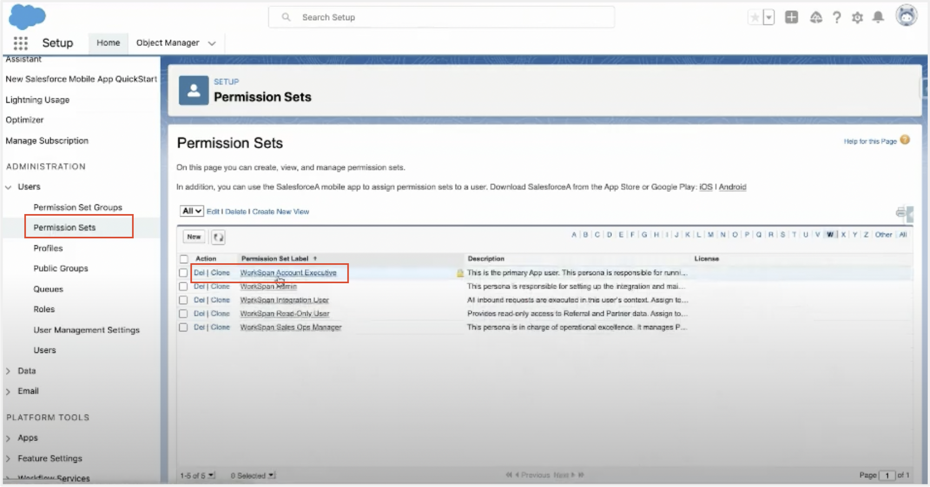Open Permission Set Groups in sidebar
The image size is (930, 487).
pyautogui.click(x=78, y=208)
